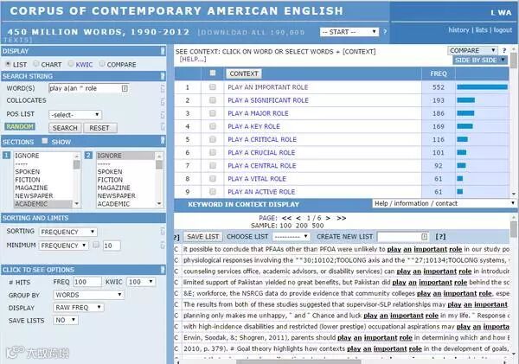Click the section 2 number badge

(88, 155)
